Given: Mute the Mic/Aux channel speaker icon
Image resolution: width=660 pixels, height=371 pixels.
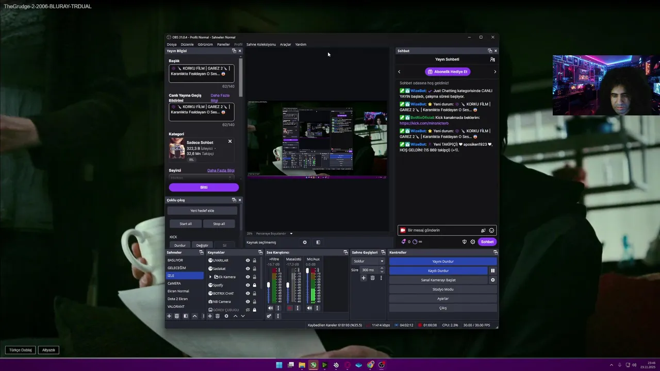Looking at the screenshot, I should [x=309, y=308].
